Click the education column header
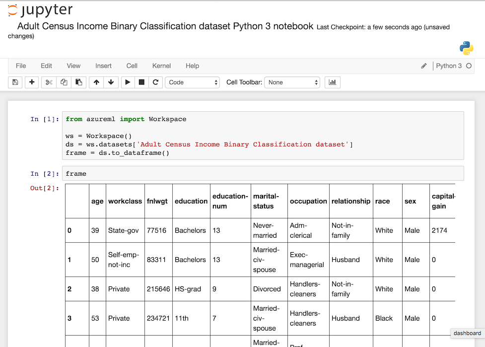Viewport: 485px width, 347px height. coord(191,201)
